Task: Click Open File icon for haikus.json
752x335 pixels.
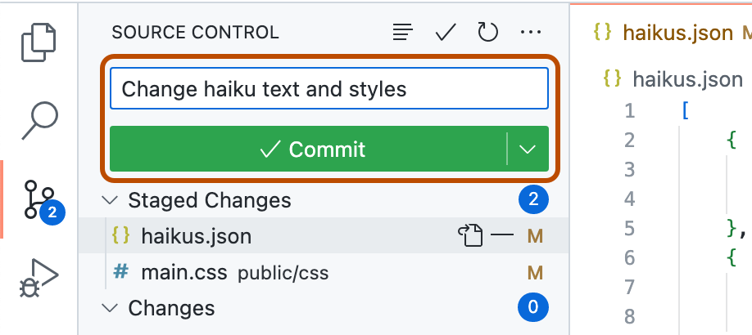Action: click(x=469, y=237)
